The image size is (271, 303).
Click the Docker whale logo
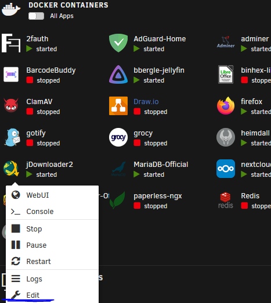click(11, 9)
